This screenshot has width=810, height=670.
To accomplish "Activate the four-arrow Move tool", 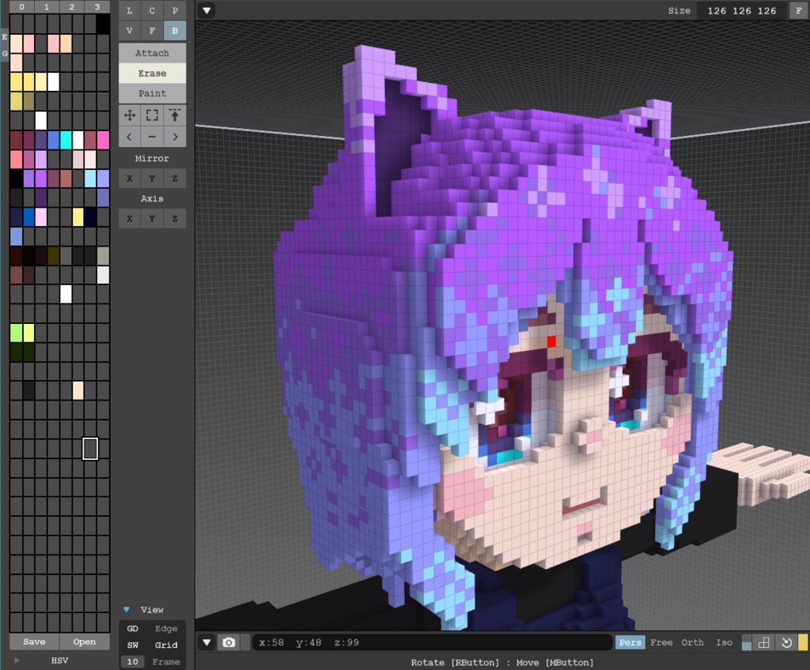I will point(129,115).
